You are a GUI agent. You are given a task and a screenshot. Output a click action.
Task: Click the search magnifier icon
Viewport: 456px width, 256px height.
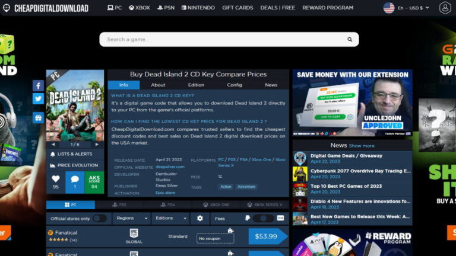pos(350,40)
